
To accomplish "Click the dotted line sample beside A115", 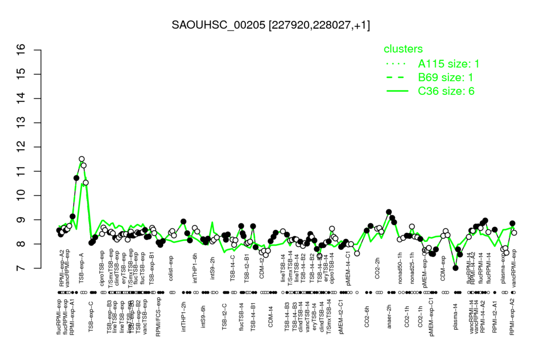I will click(397, 64).
